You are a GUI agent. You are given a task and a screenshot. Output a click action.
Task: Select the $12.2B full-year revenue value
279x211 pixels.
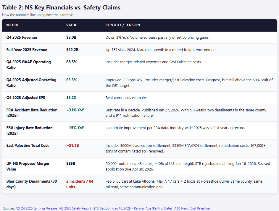(x=72, y=50)
